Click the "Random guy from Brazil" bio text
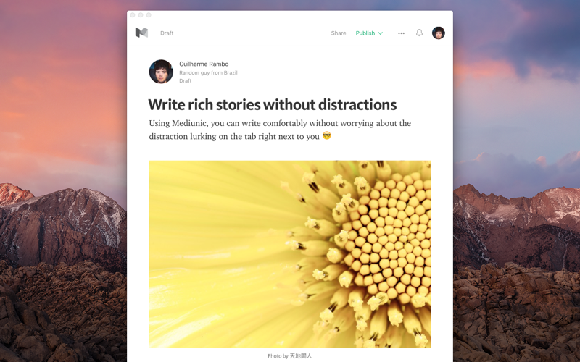The width and height of the screenshot is (580, 362). (208, 73)
